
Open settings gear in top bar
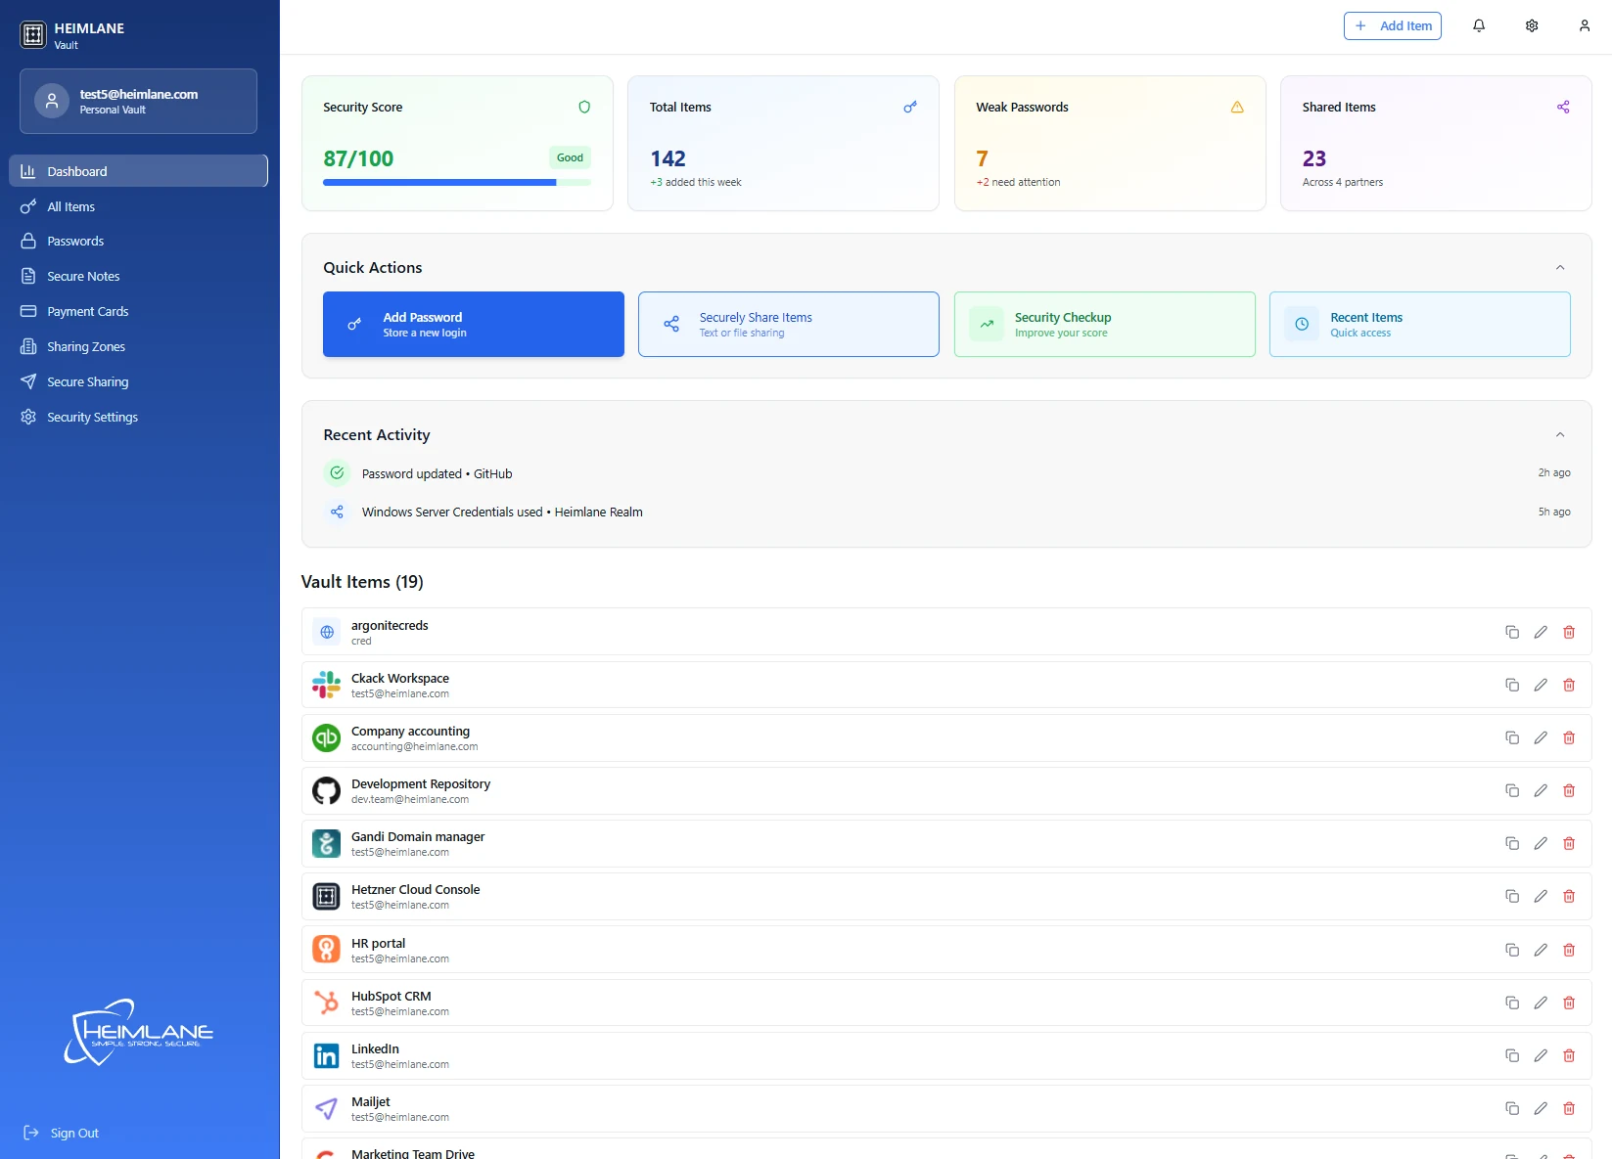coord(1532,26)
